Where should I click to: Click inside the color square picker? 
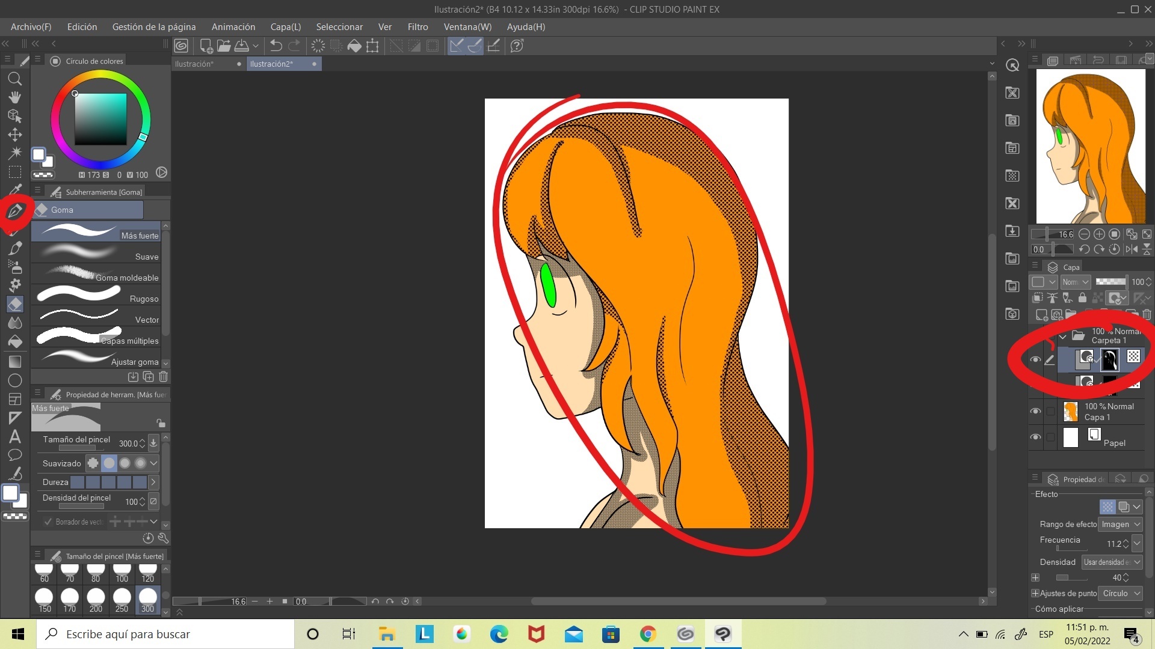click(100, 119)
